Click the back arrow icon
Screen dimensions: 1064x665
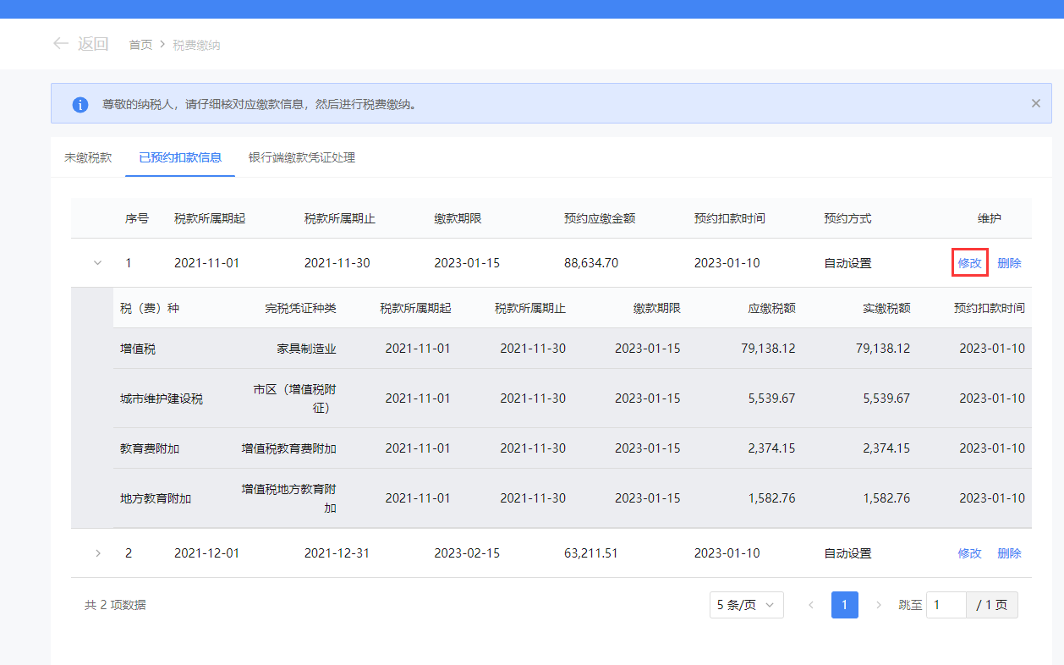coord(60,44)
